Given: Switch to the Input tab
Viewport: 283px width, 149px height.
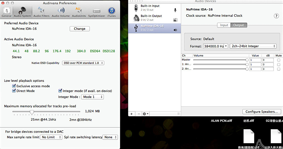Looking at the screenshot, I should pos(224,25).
